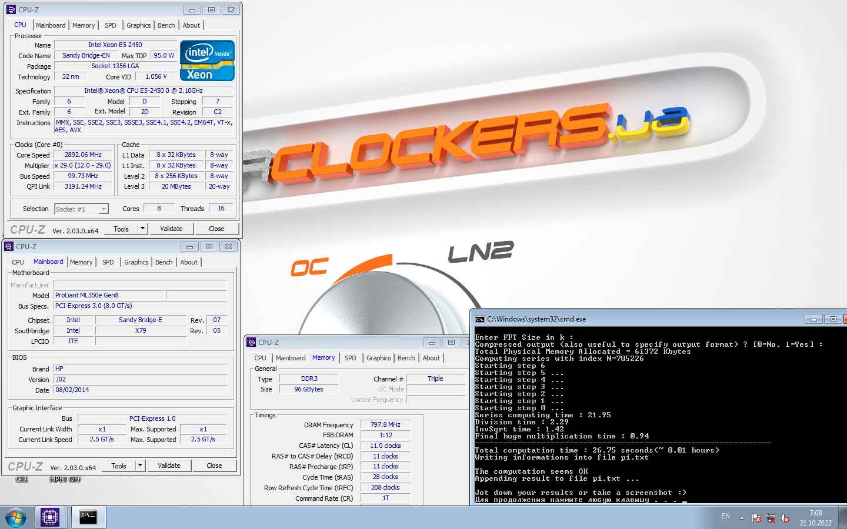This screenshot has width=847, height=529.
Task: Switch to SPD tab in the Processor window
Action: [x=111, y=25]
